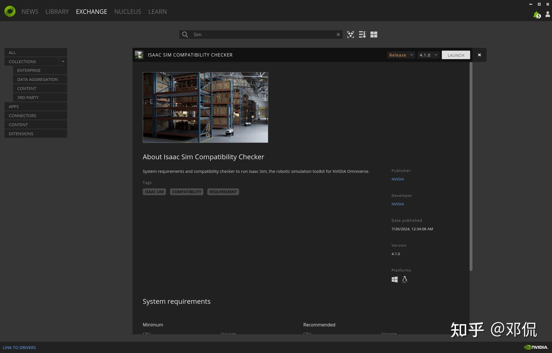
Task: Open the Link to Drivers link
Action: (20, 348)
